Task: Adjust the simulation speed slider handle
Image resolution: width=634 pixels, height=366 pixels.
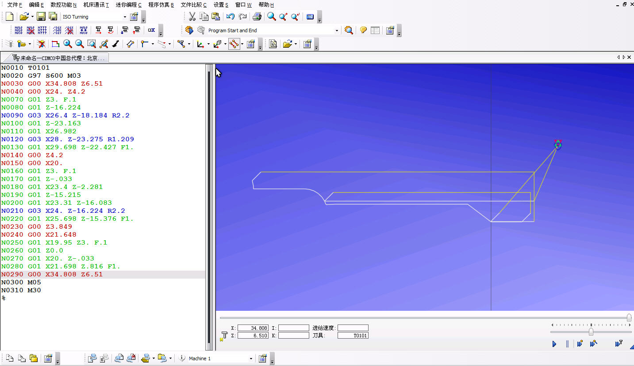Action: coord(591,332)
